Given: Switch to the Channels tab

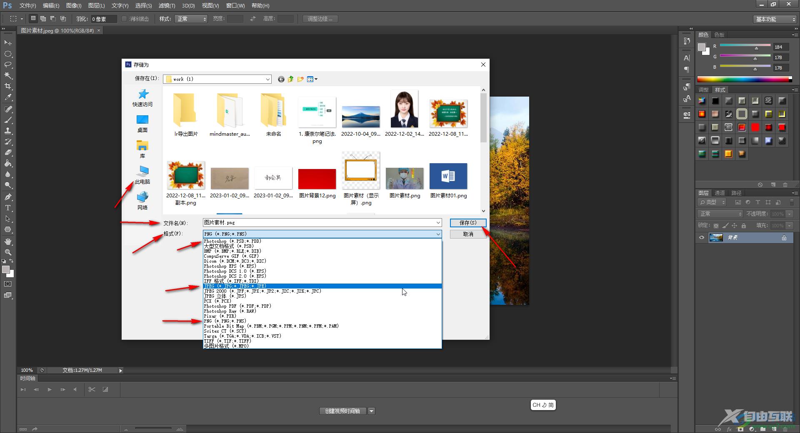Looking at the screenshot, I should (720, 193).
